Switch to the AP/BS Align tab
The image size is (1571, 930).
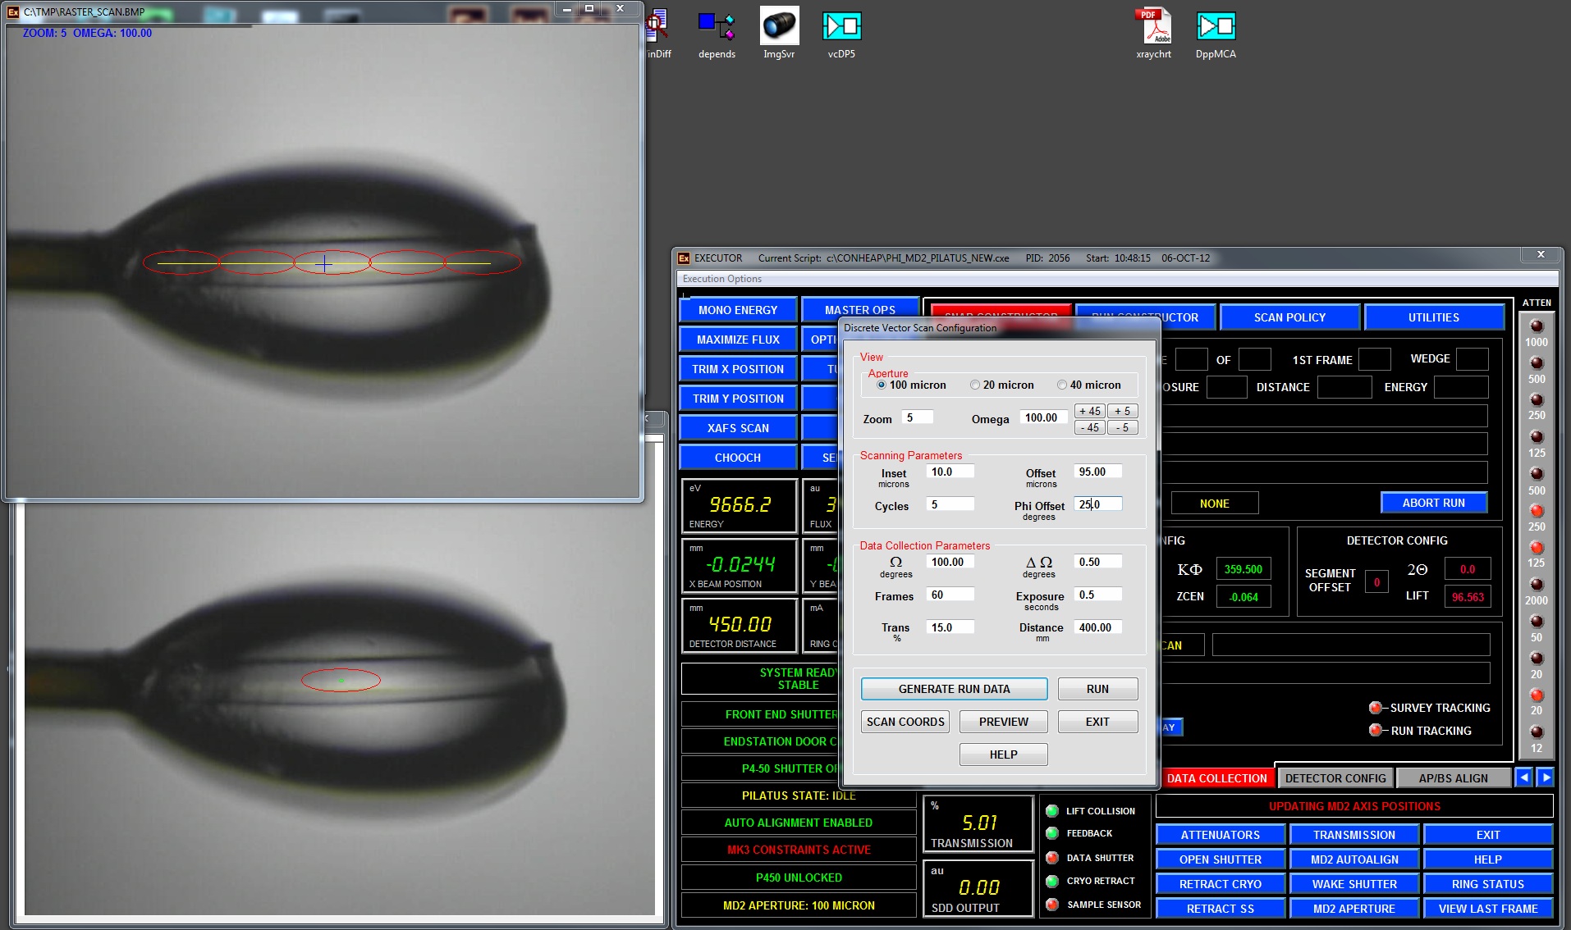point(1452,778)
